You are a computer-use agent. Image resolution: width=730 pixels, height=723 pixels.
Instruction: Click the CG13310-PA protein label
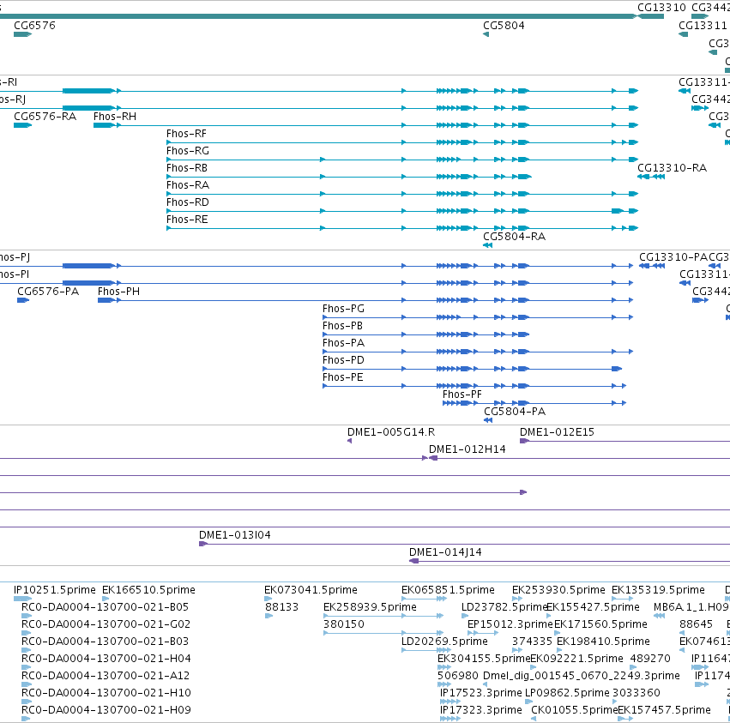pyautogui.click(x=673, y=257)
